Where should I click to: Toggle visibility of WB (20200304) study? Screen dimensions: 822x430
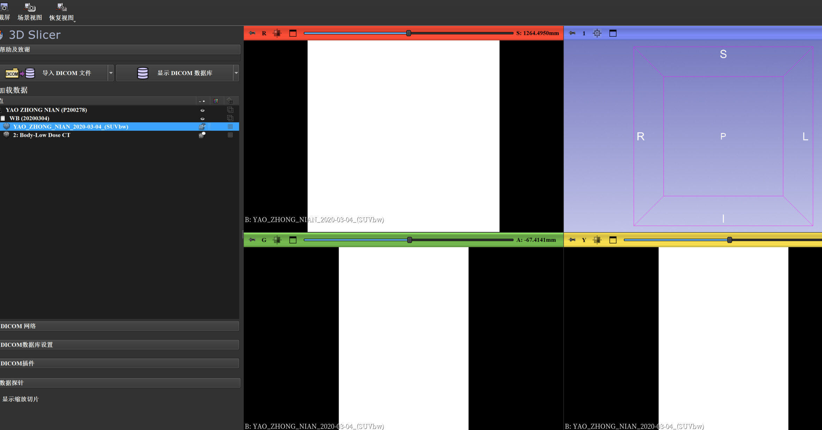tap(202, 118)
